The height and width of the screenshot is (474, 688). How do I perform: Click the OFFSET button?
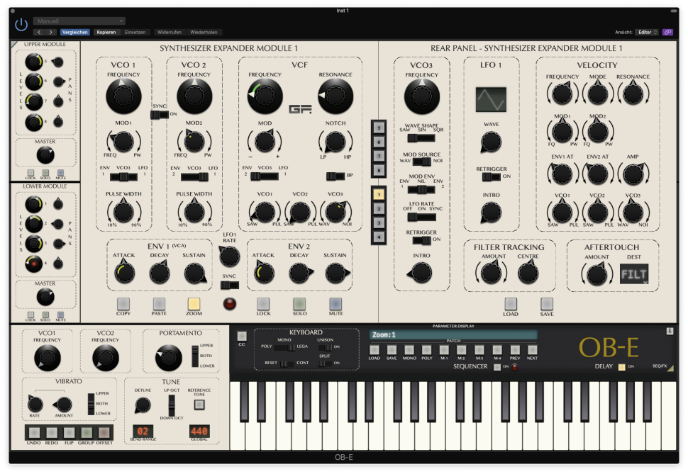(104, 433)
